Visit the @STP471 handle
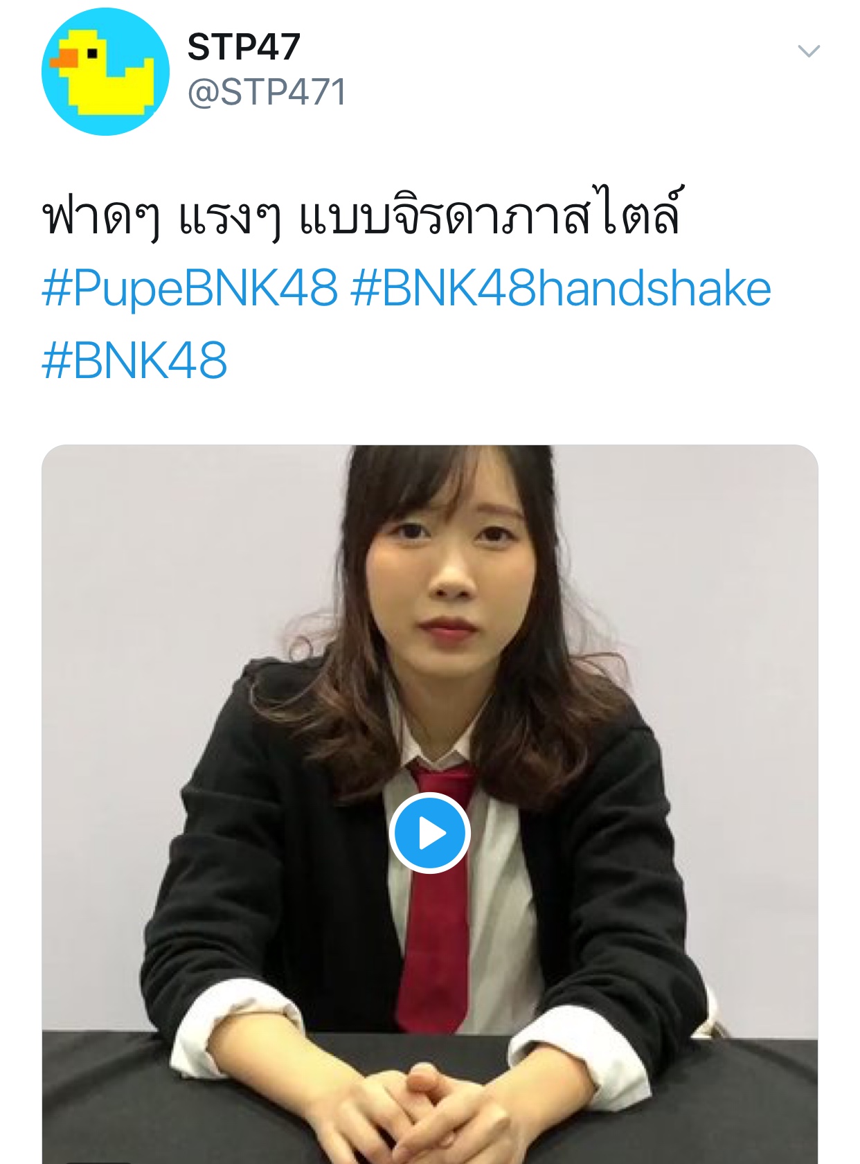 267,92
